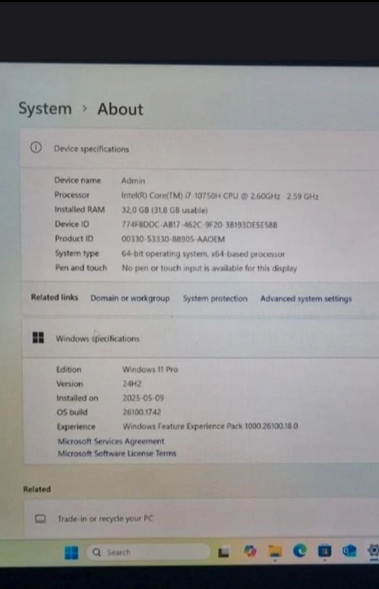The height and width of the screenshot is (589, 379).
Task: Click the installed on date 2025-05-09
Action: coord(143,398)
